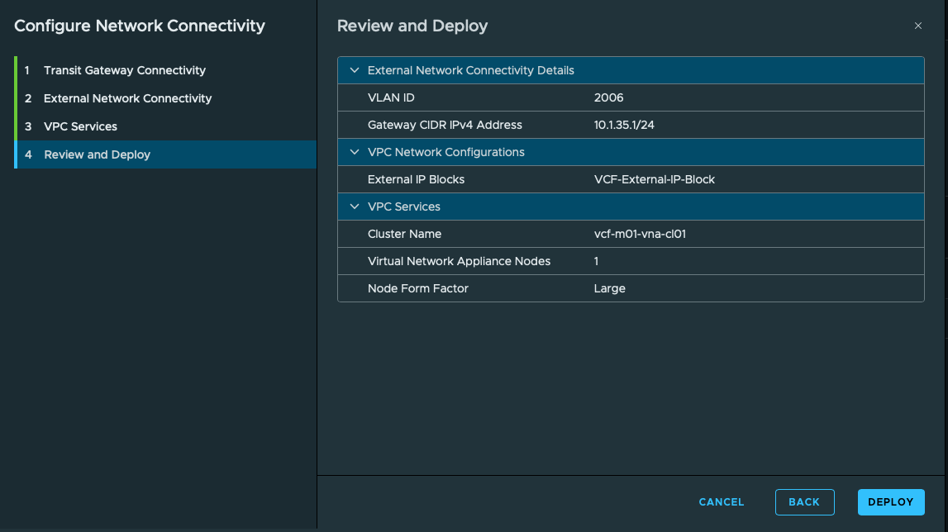Click the External IP Blocks label
The width and height of the screenshot is (948, 532).
click(416, 179)
